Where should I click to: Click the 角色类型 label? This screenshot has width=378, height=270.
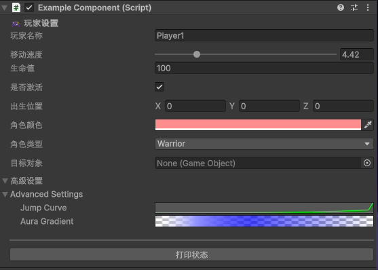click(x=26, y=144)
